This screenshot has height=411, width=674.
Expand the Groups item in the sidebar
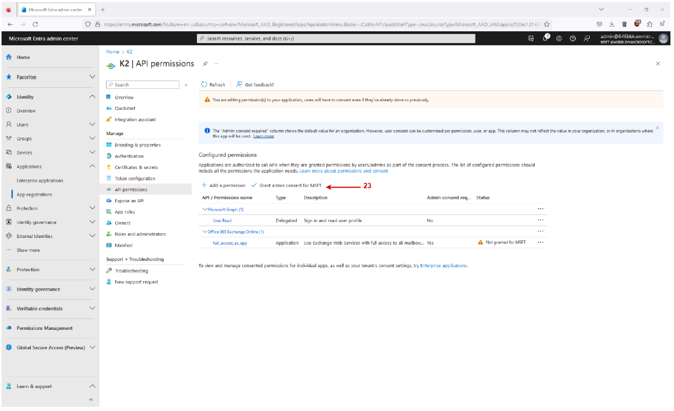tap(93, 139)
